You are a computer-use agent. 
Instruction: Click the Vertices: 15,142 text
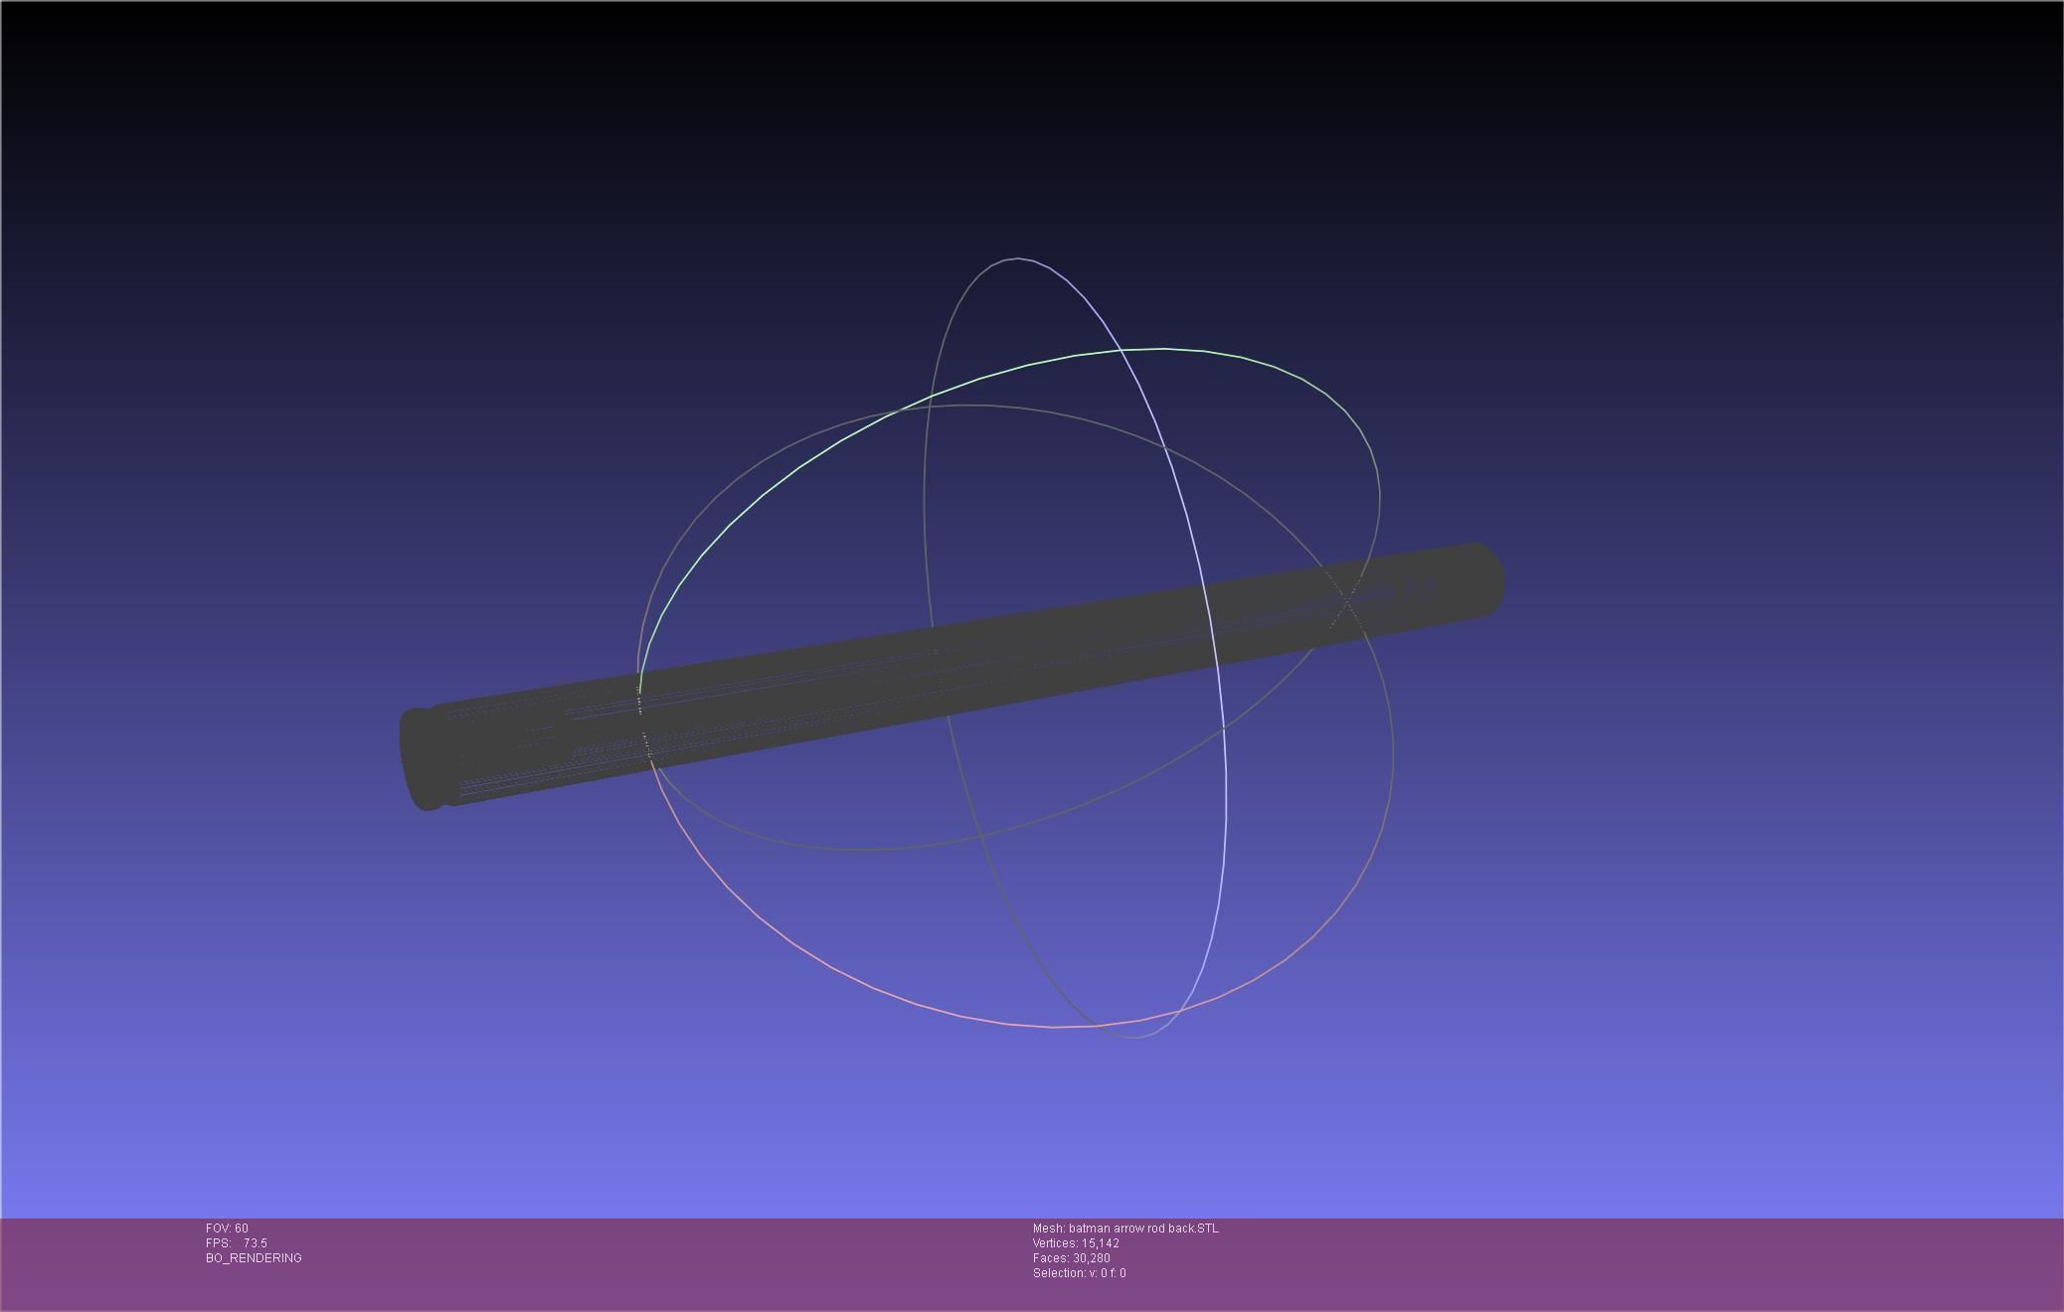[x=1076, y=1243]
